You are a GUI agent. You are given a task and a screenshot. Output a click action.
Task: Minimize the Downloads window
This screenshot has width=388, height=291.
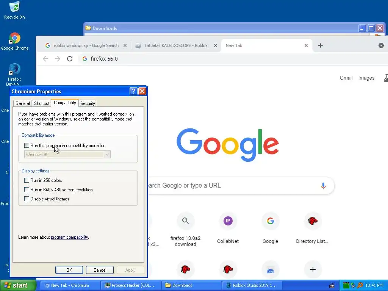click(362, 28)
